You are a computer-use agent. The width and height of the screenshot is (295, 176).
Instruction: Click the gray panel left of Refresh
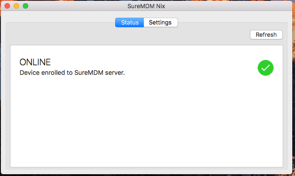click(128, 37)
